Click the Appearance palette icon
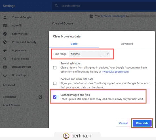The height and width of the screenshot is (140, 156). [x=5, y=50]
